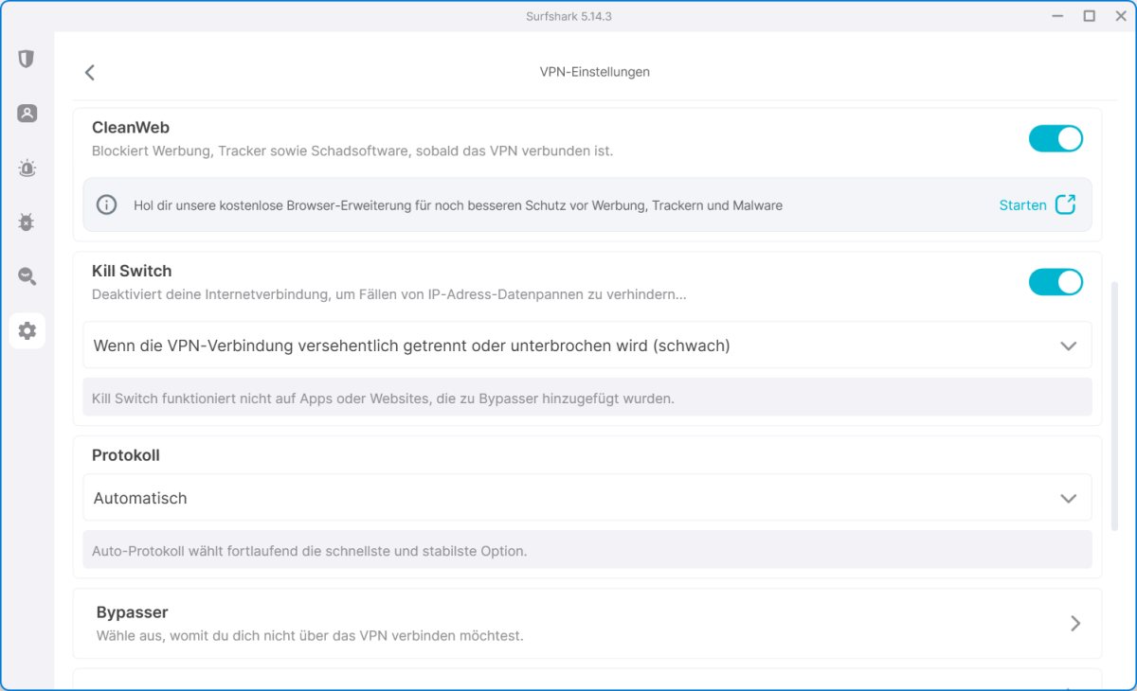
Task: Open the Alert siren icon in sidebar
Action: [x=27, y=168]
